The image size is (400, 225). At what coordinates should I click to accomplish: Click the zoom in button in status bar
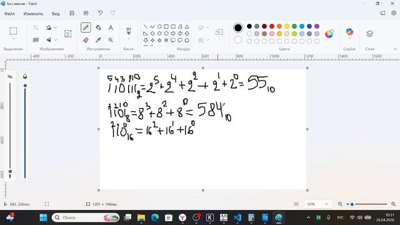point(394,204)
